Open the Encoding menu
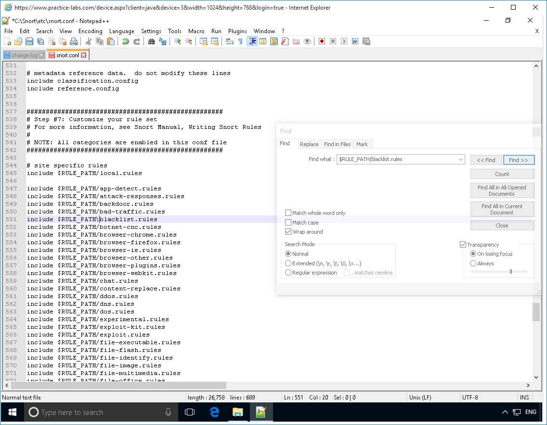Screen dimensions: 547x425 point(91,31)
